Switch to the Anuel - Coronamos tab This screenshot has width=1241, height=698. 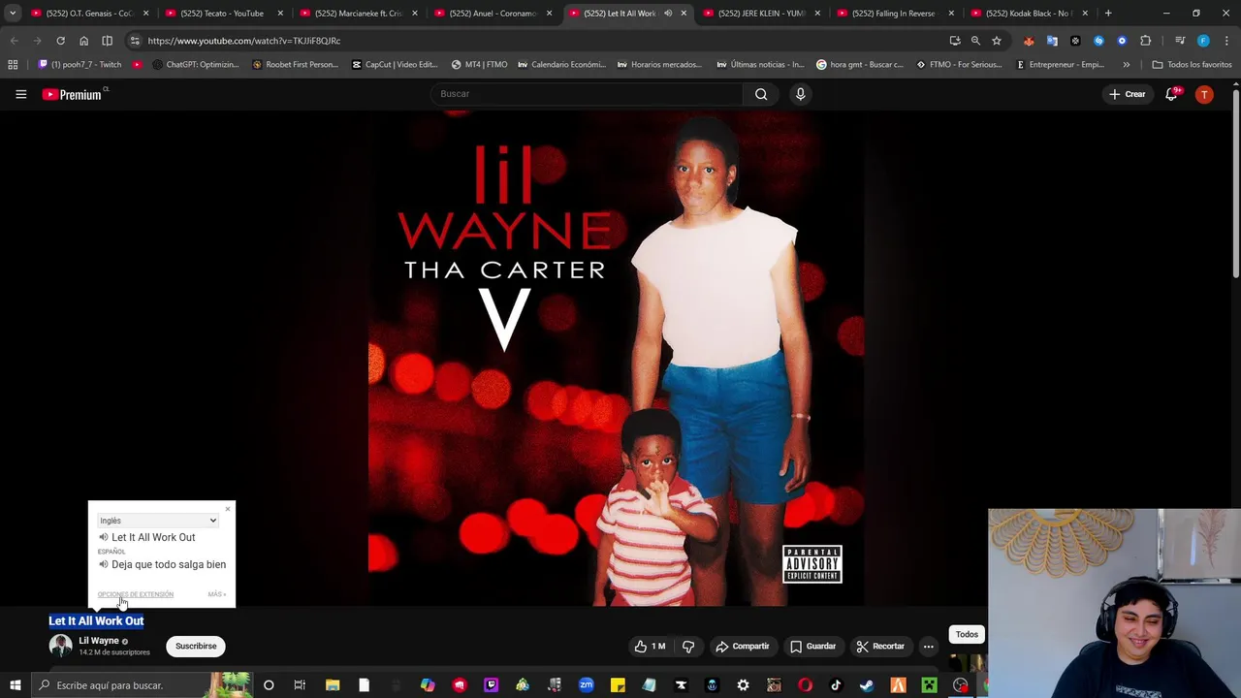point(492,14)
